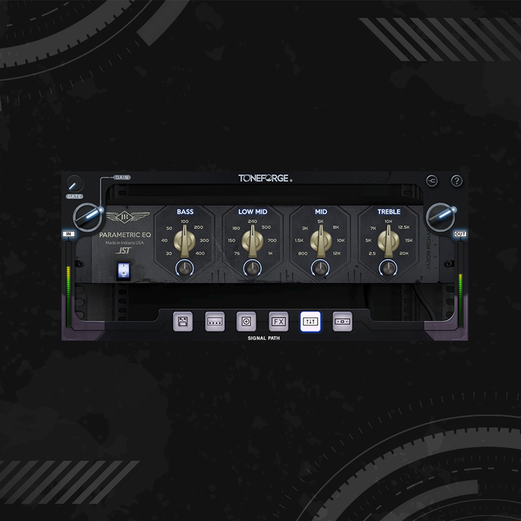The width and height of the screenshot is (521, 521).
Task: Click the GATE label
Action: 75,196
